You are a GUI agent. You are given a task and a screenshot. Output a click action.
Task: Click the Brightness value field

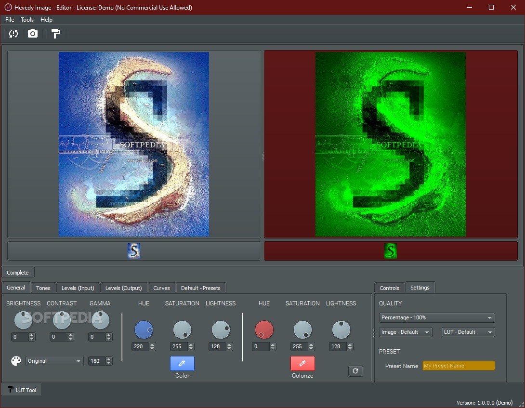pos(20,337)
